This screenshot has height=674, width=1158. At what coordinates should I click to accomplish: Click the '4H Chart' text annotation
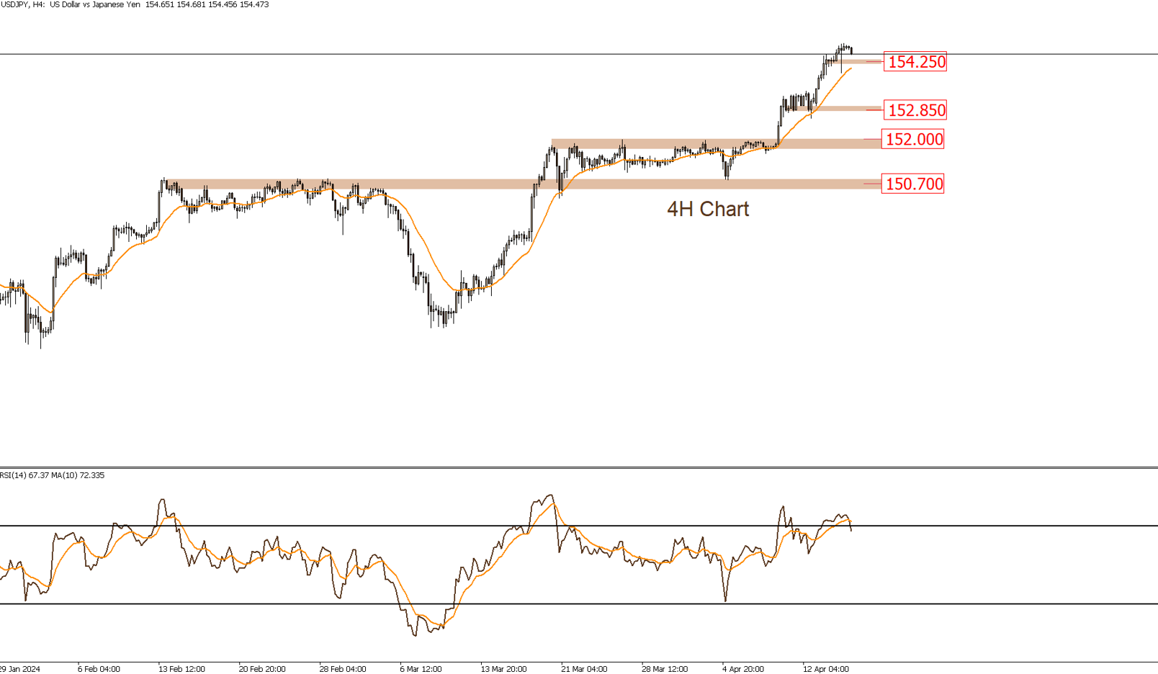(x=707, y=209)
